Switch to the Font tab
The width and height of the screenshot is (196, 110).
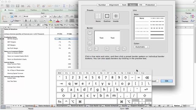click(124, 5)
